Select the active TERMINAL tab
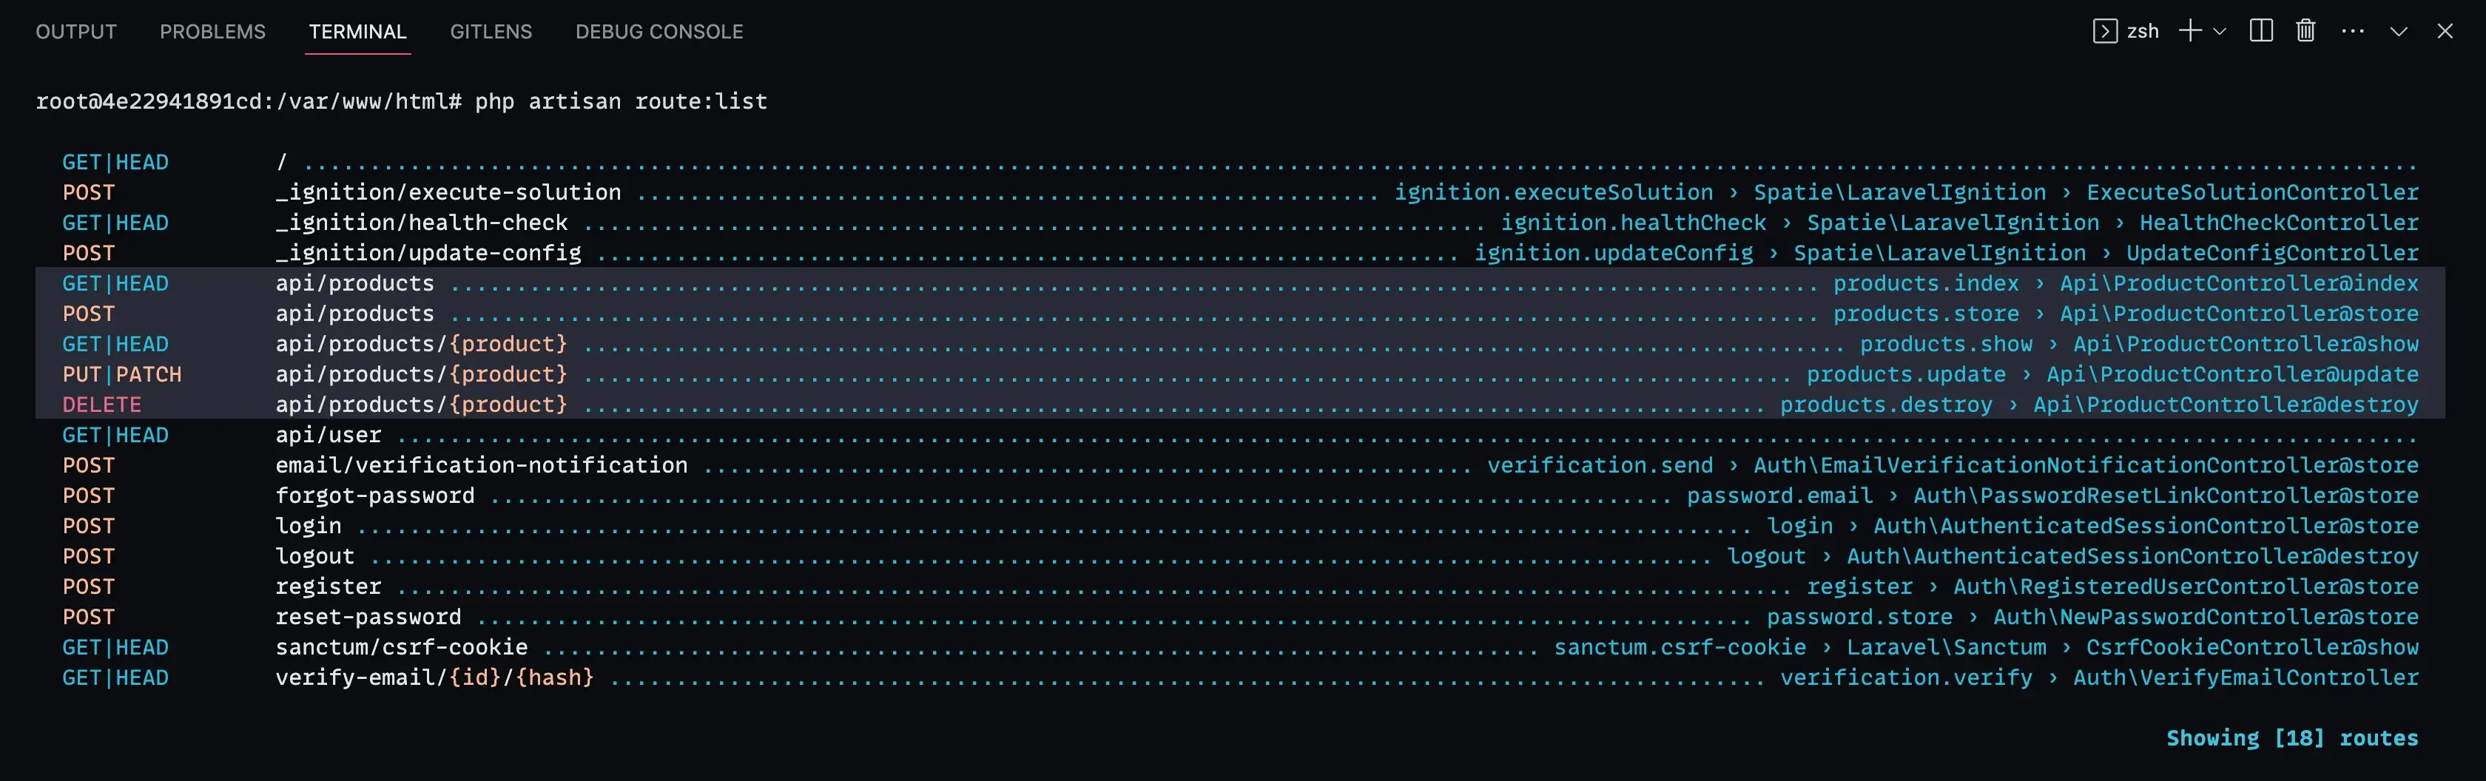This screenshot has height=781, width=2486. coord(357,31)
